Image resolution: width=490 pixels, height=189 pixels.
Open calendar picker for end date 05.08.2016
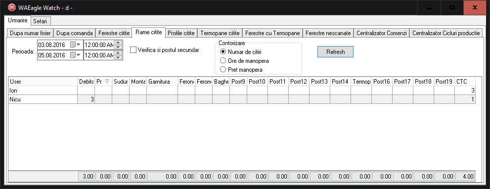(75, 55)
